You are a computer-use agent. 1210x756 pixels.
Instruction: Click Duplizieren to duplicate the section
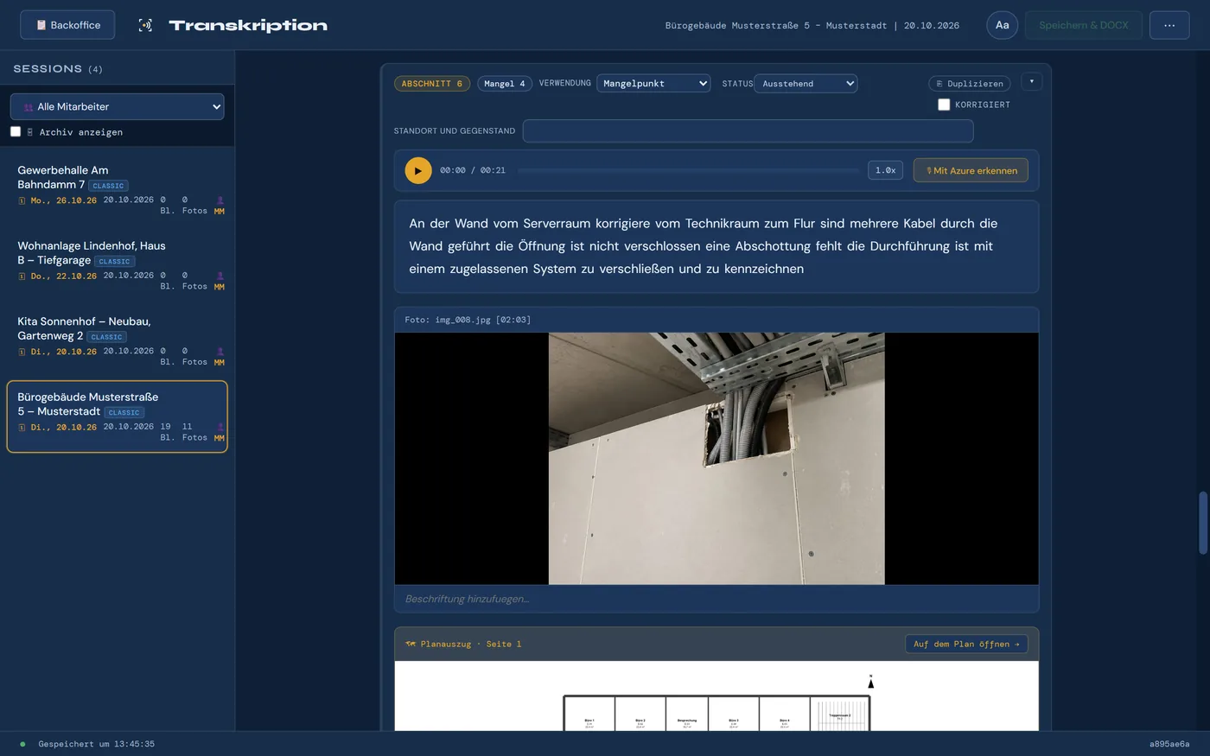(x=970, y=84)
